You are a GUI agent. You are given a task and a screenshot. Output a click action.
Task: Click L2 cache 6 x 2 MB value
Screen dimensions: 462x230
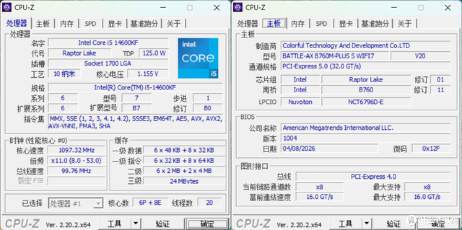coord(184,171)
